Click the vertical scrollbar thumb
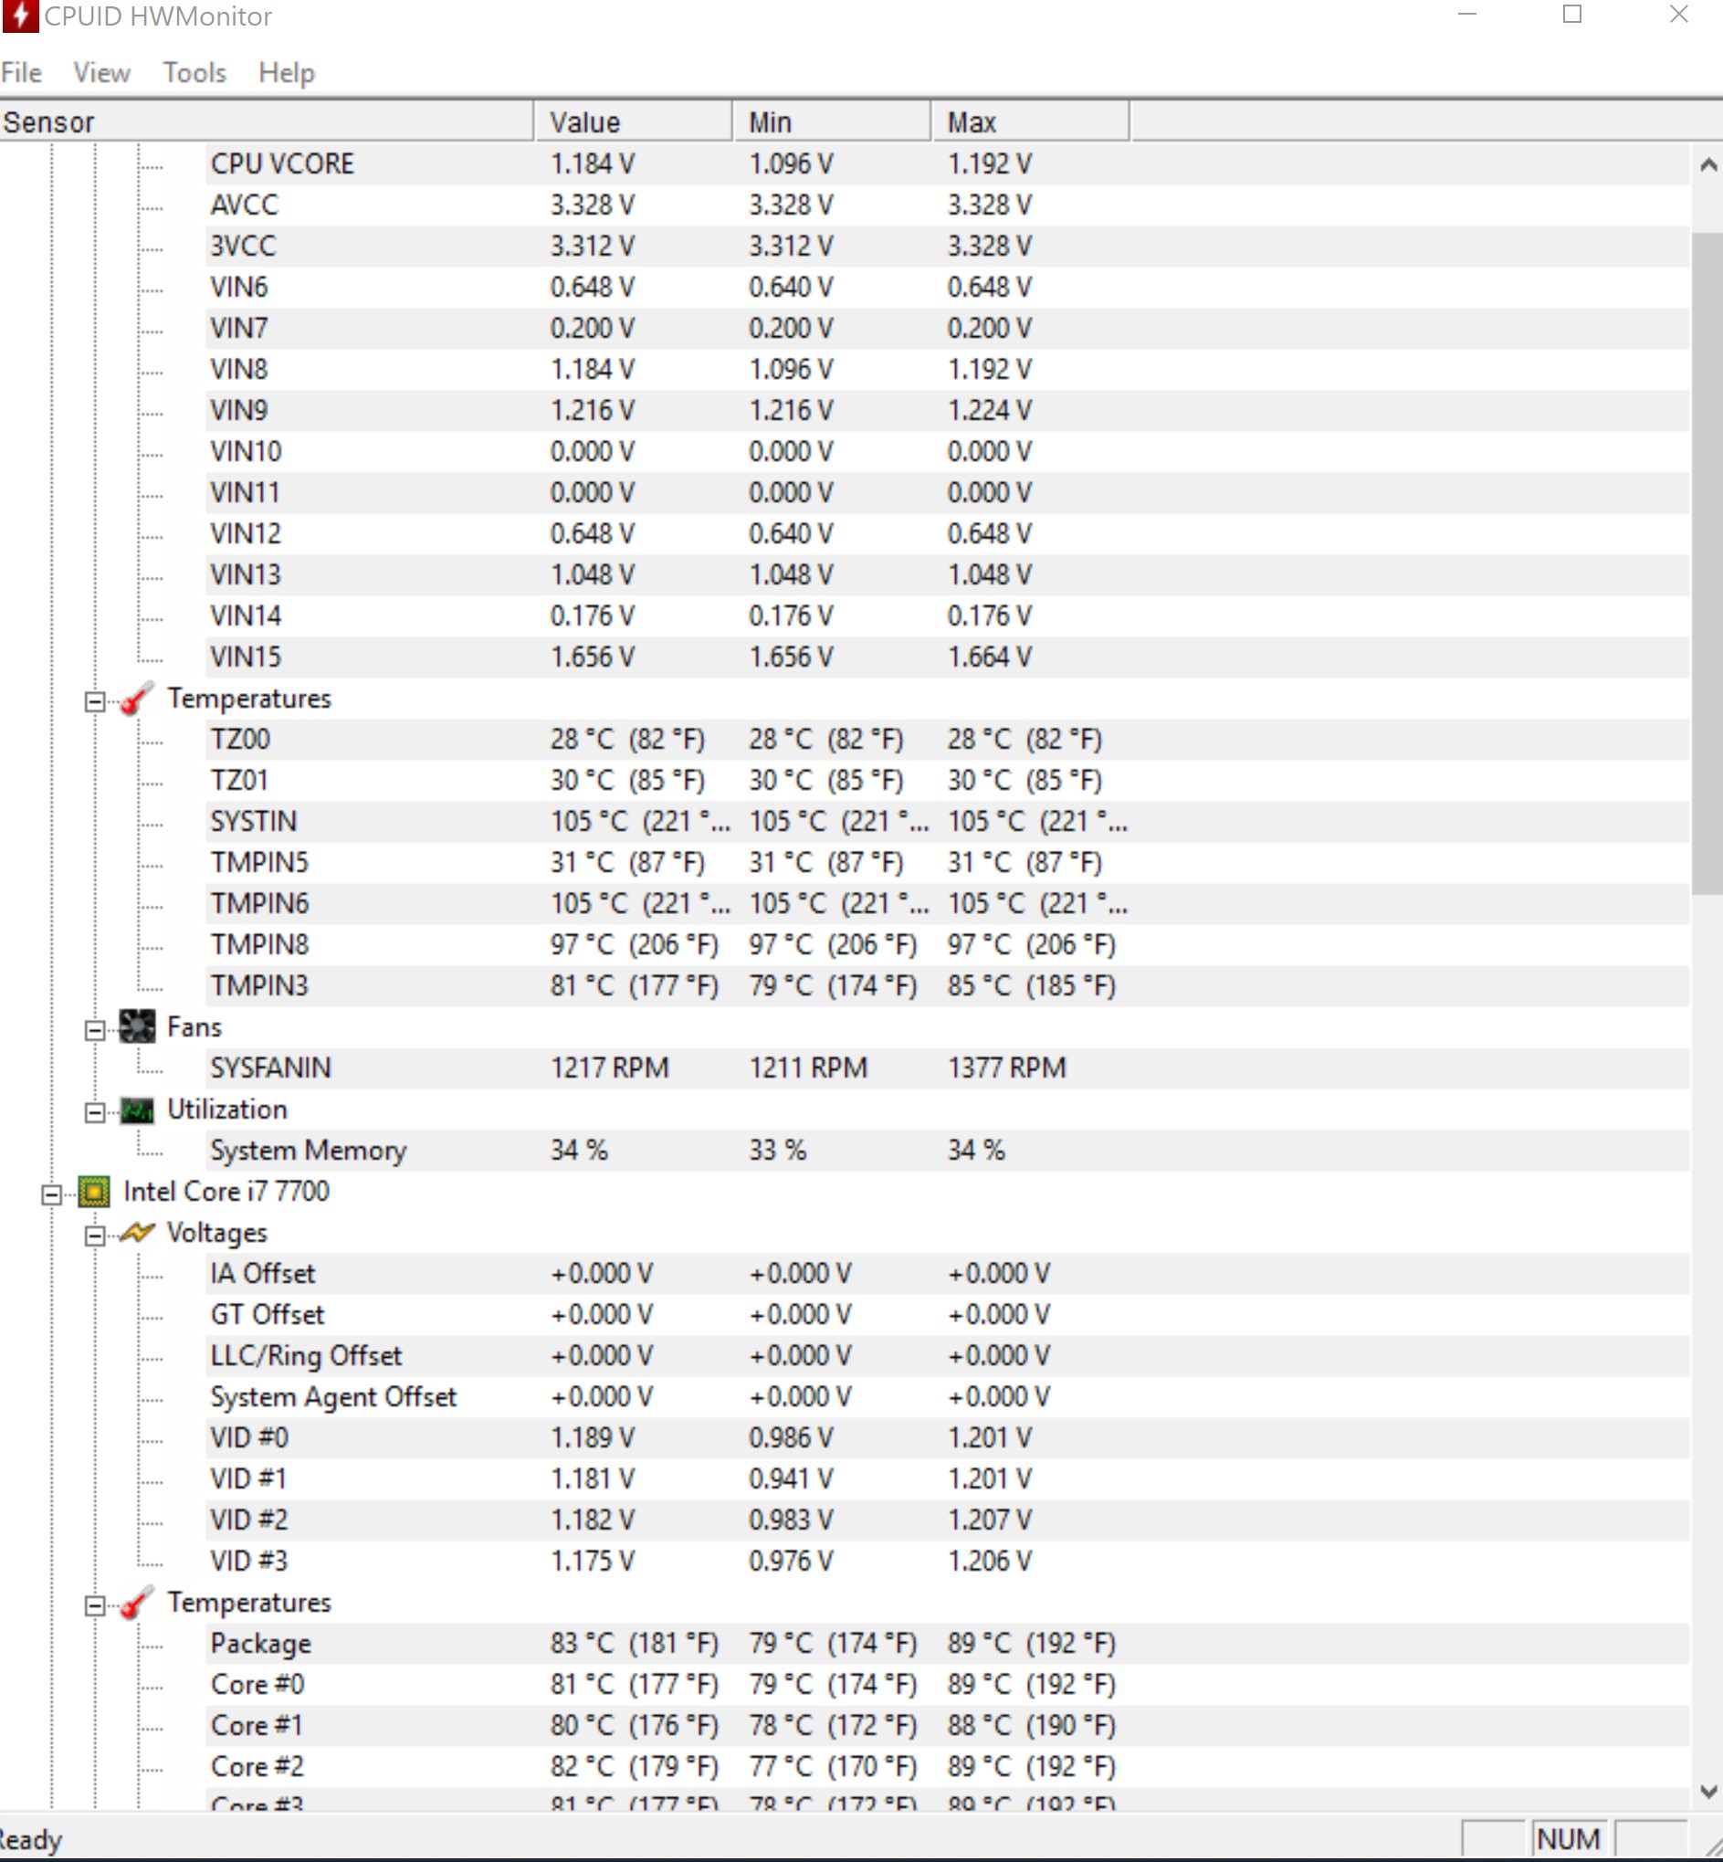1723x1862 pixels. (x=1707, y=563)
